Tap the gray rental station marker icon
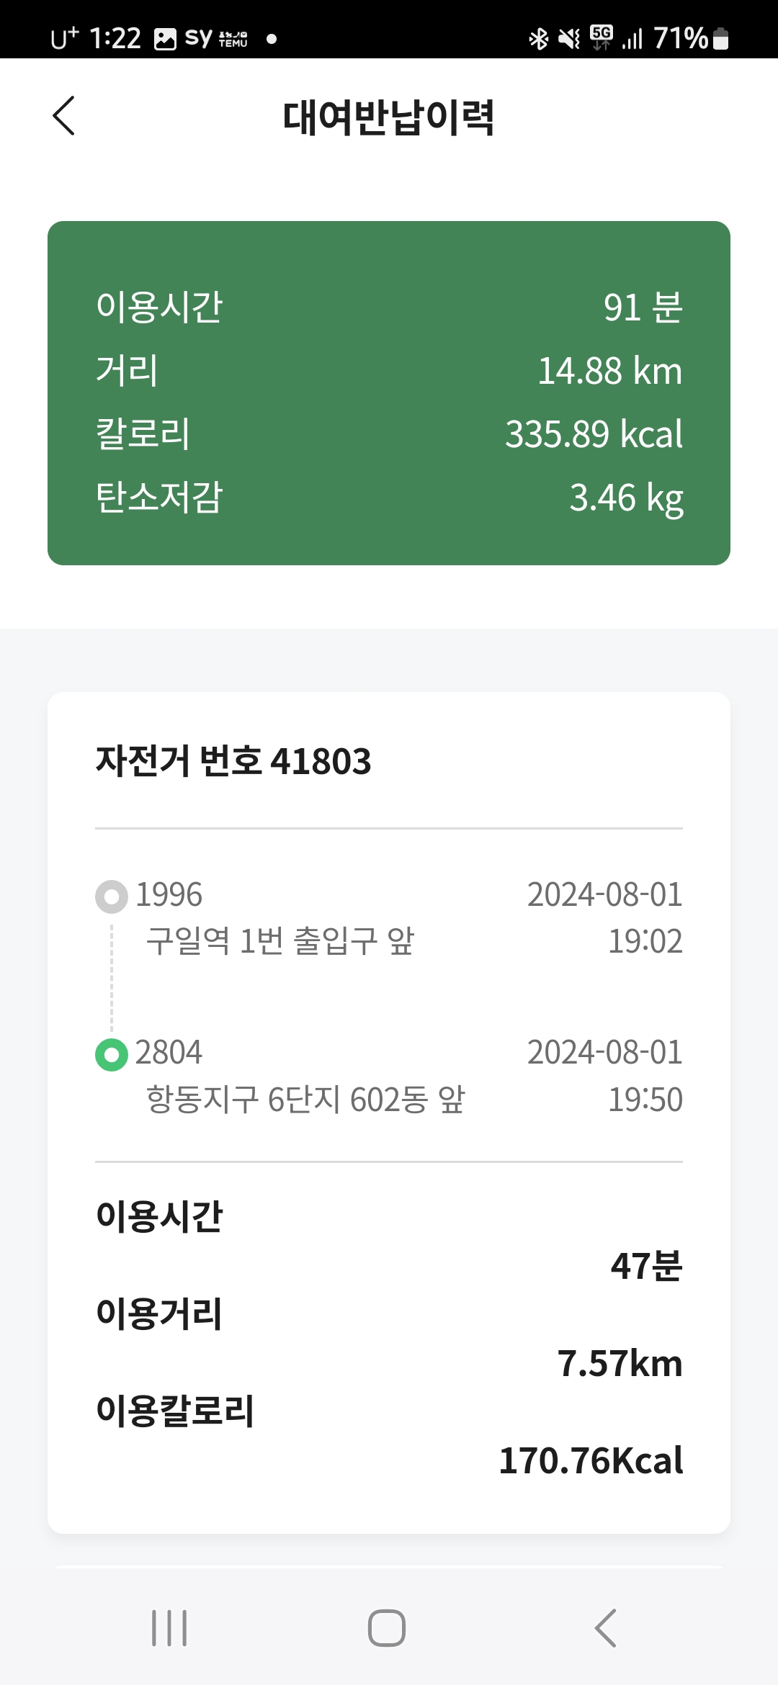778x1685 pixels. [112, 897]
